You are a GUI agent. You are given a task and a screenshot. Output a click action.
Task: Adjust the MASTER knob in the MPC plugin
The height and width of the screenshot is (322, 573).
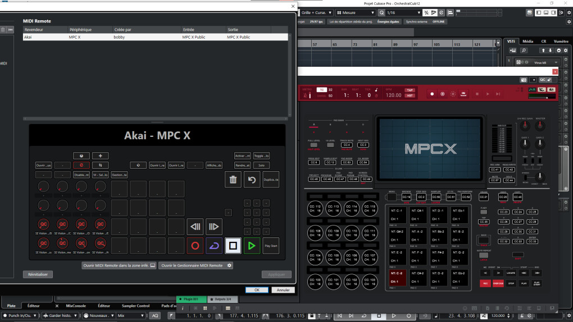(540, 126)
